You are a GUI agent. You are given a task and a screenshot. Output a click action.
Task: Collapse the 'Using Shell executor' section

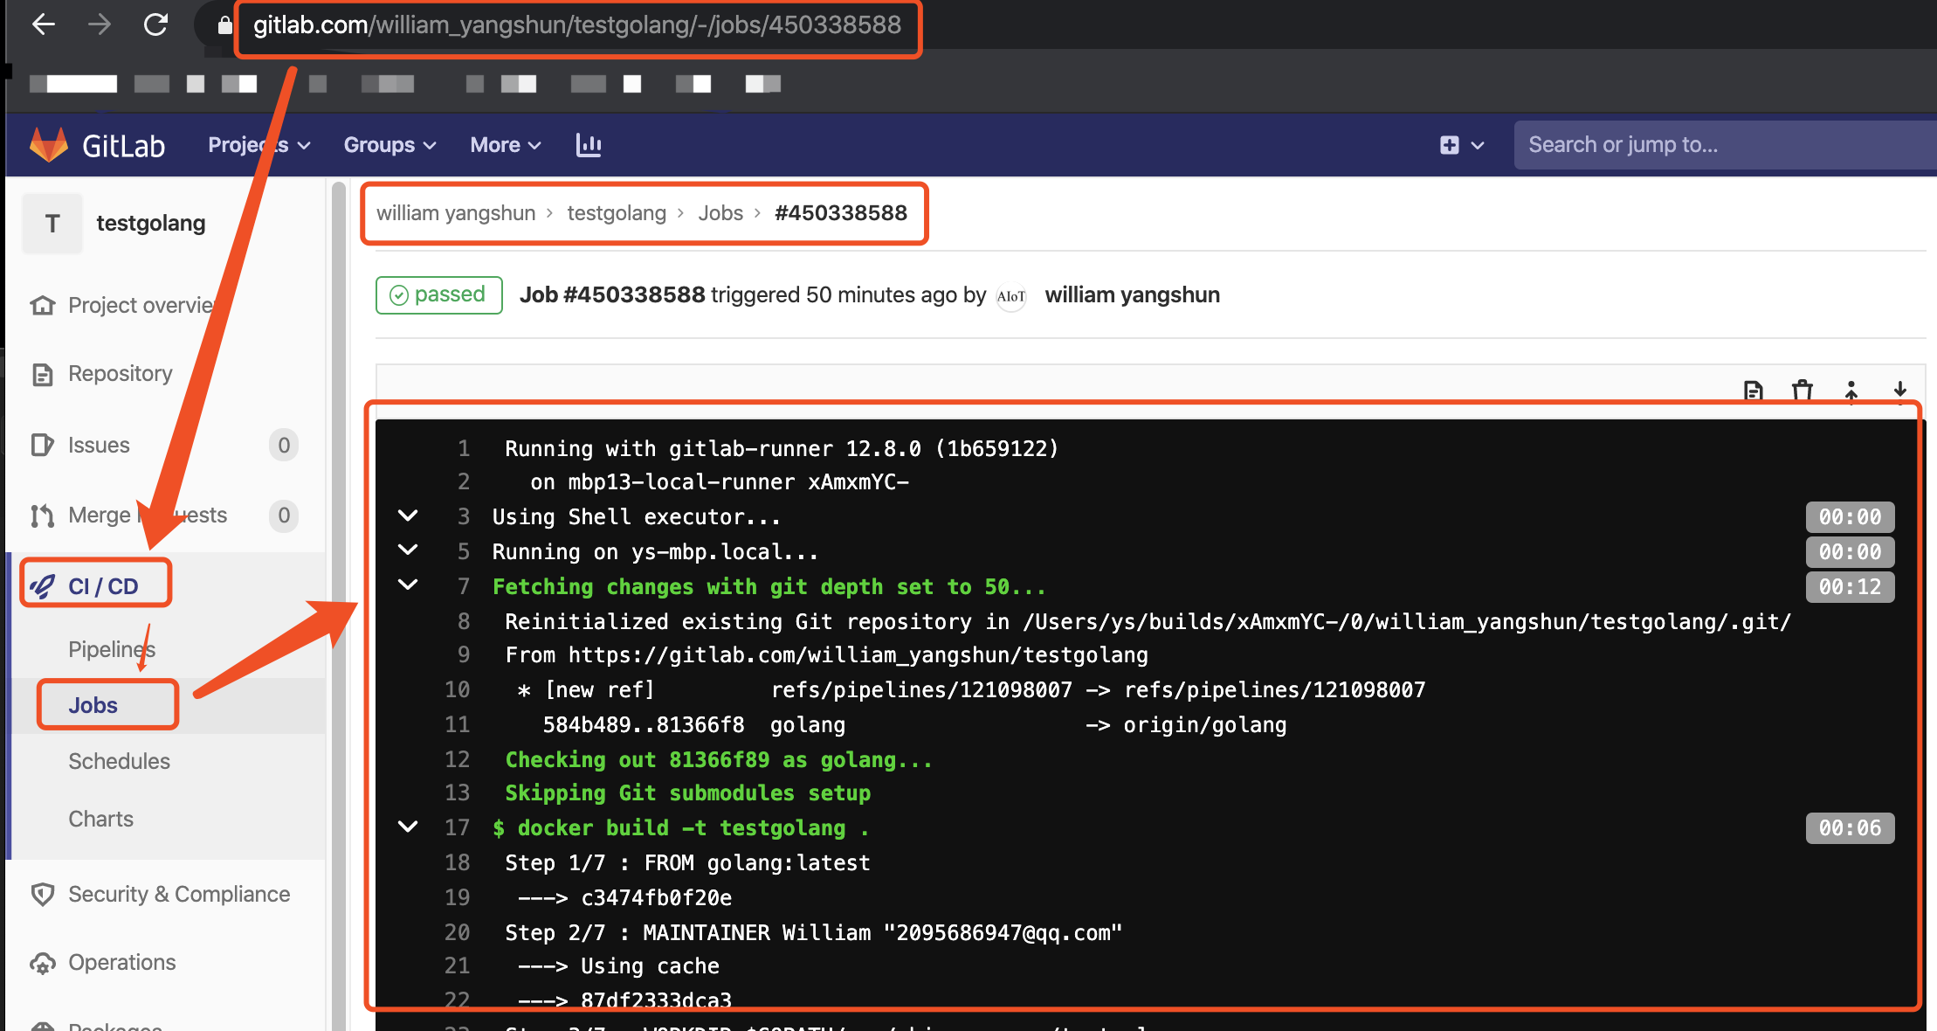pos(408,515)
